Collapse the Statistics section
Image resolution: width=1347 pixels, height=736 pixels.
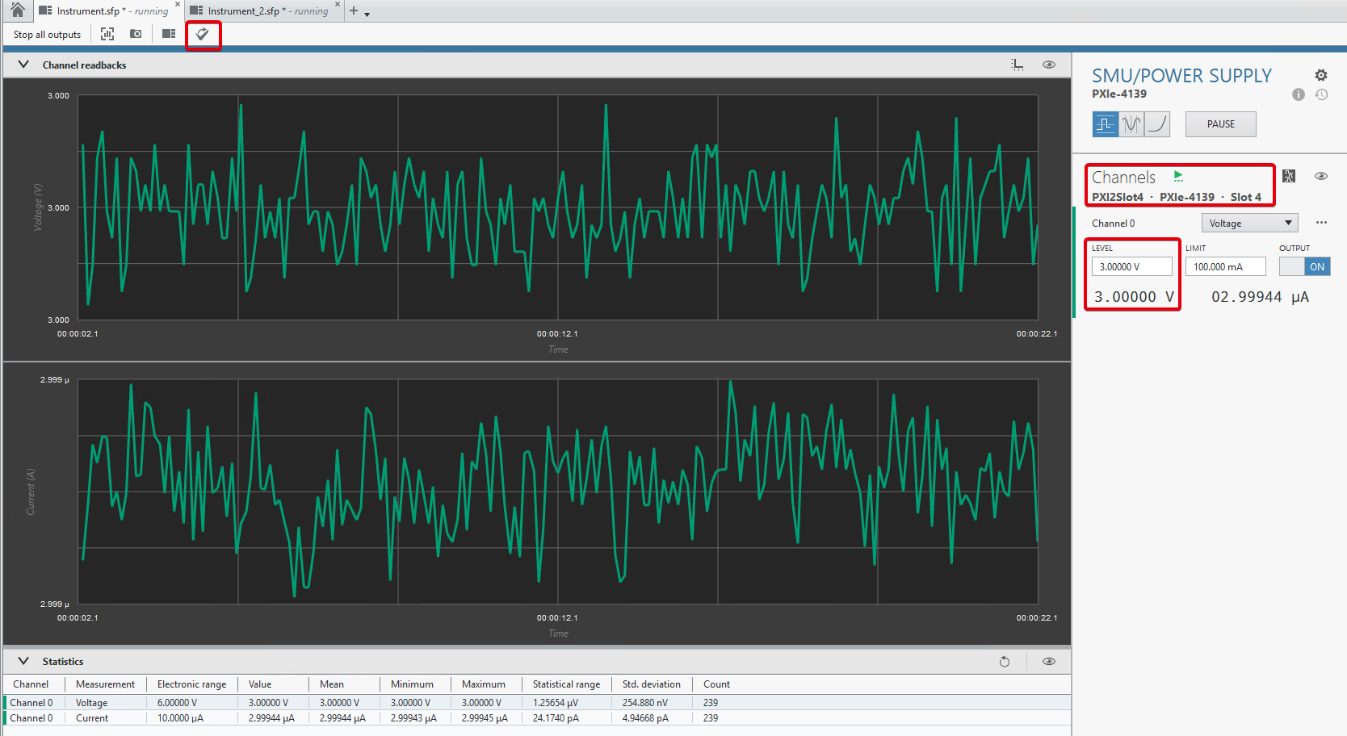tap(23, 661)
